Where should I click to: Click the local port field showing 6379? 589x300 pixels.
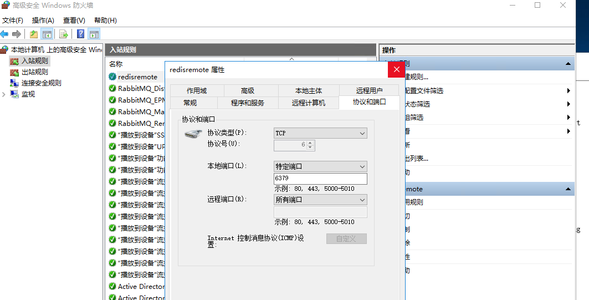(320, 178)
